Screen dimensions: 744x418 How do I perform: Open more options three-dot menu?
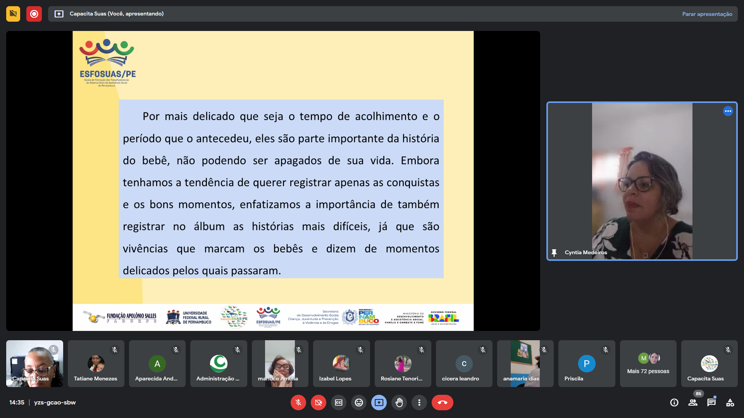419,403
